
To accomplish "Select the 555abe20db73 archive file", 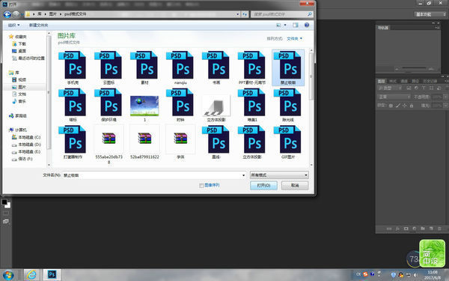I will [109, 144].
